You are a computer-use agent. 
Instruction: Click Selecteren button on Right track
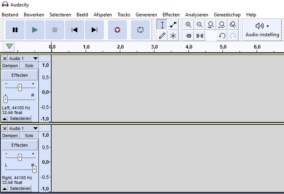[20, 188]
